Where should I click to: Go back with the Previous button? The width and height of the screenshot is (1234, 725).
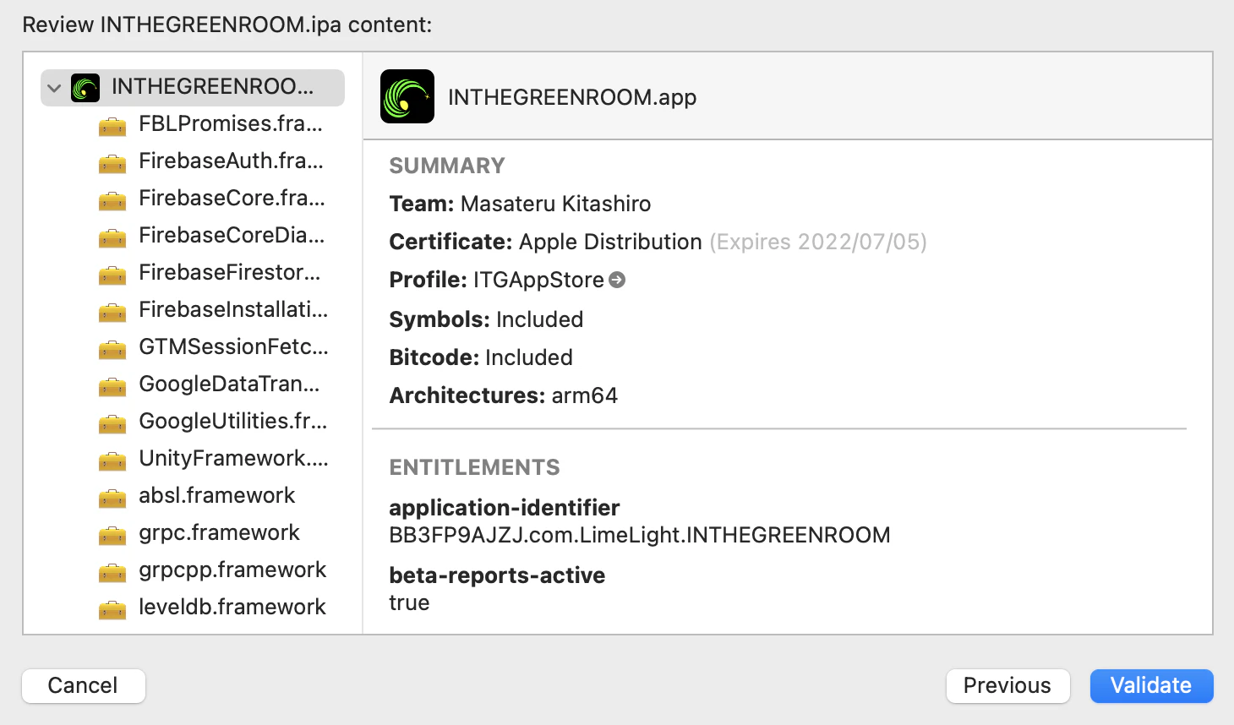(x=1007, y=685)
